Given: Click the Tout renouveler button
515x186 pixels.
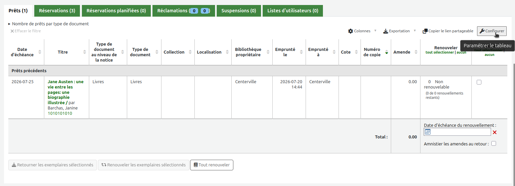Looking at the screenshot, I should [212, 165].
